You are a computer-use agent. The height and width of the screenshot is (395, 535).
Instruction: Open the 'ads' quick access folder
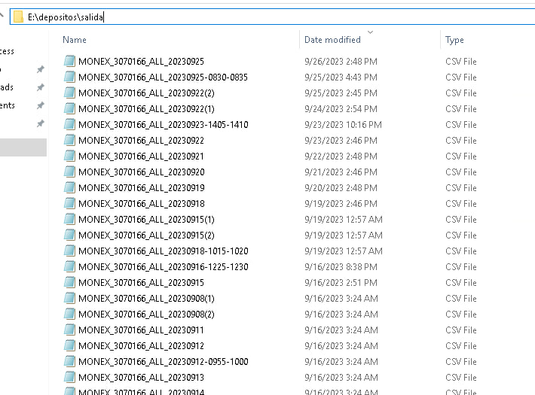7,87
